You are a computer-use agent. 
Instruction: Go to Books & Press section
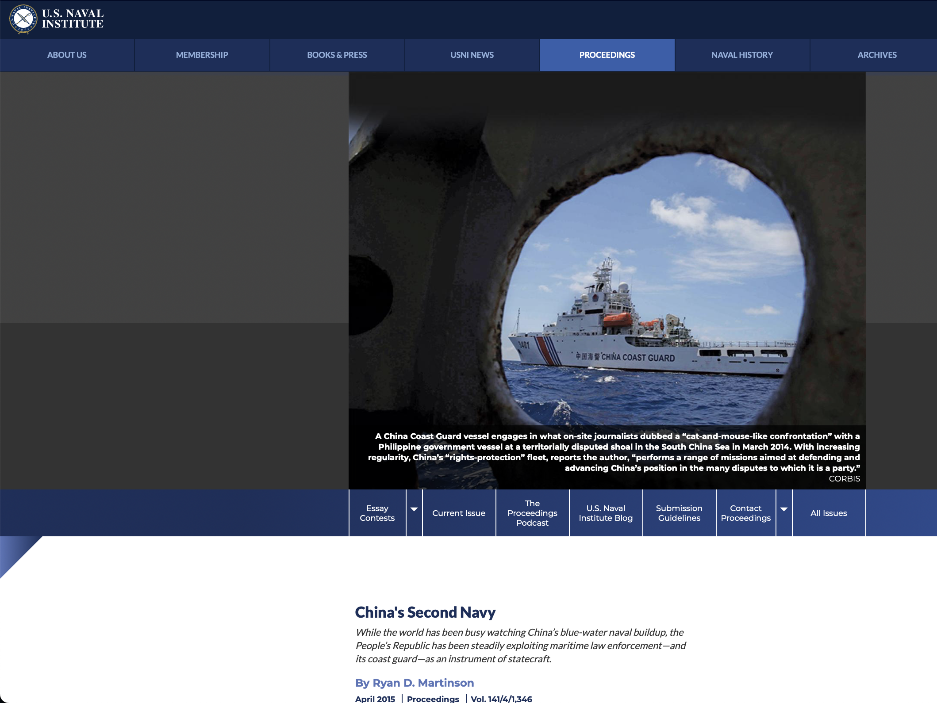pyautogui.click(x=337, y=55)
